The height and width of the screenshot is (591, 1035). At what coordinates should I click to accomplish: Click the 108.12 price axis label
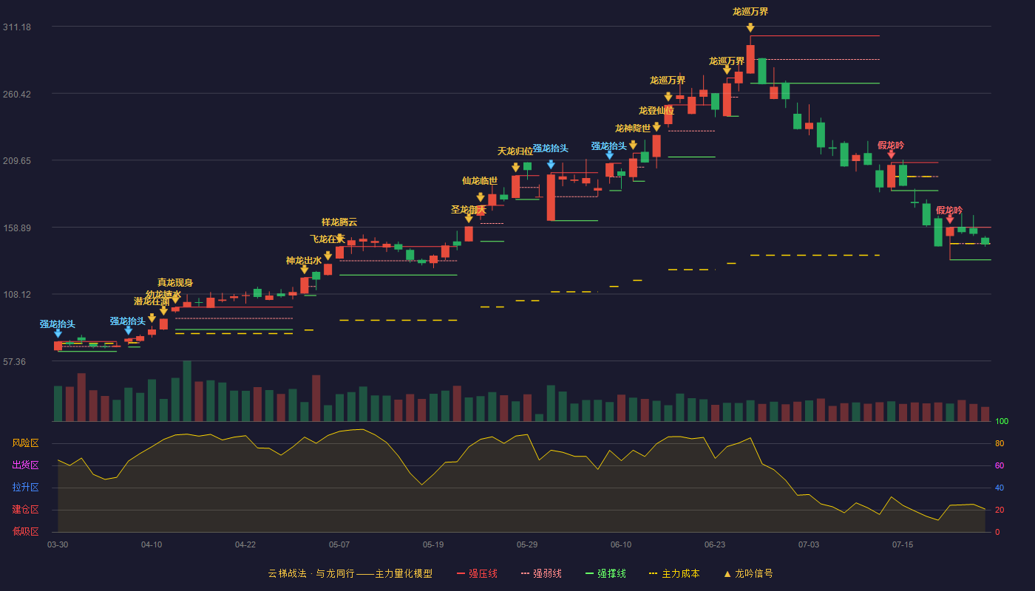(x=17, y=294)
